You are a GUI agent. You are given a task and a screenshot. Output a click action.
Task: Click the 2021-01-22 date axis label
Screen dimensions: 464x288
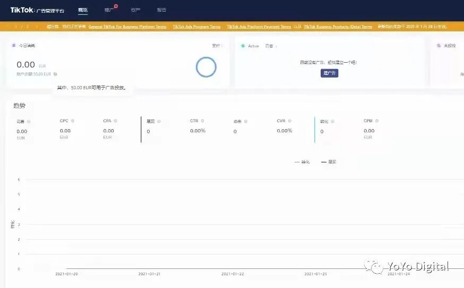click(233, 274)
